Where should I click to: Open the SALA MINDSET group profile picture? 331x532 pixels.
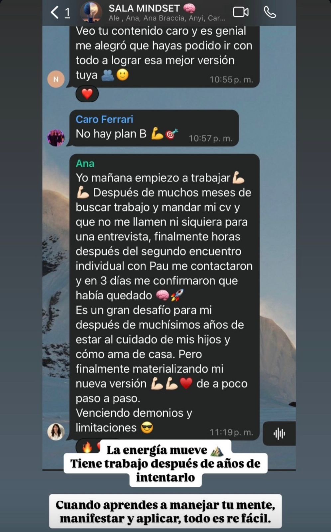point(91,12)
